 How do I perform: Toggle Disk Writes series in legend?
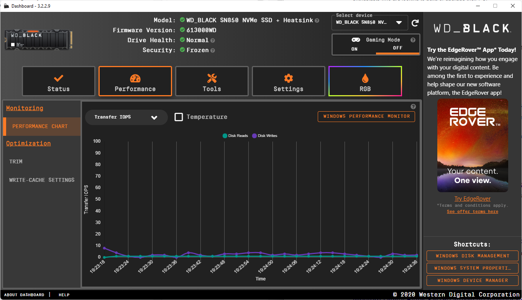click(x=265, y=136)
